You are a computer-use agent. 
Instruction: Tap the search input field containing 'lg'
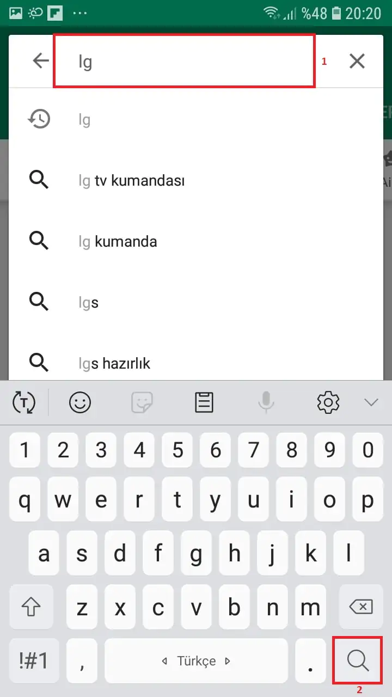(184, 61)
